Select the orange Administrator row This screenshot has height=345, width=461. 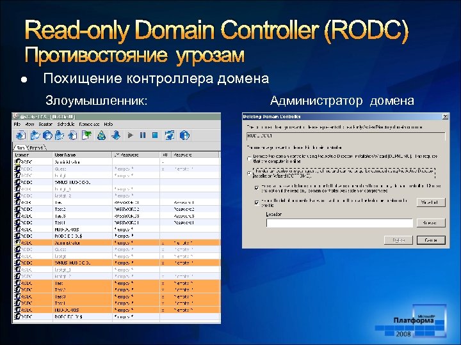coord(117,243)
